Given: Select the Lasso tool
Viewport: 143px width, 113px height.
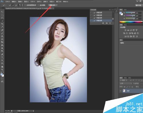Looking at the screenshot, I should pyautogui.click(x=2, y=18).
